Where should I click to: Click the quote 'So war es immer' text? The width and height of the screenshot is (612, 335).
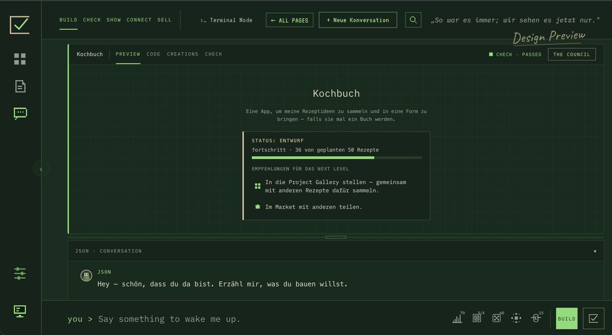click(515, 20)
